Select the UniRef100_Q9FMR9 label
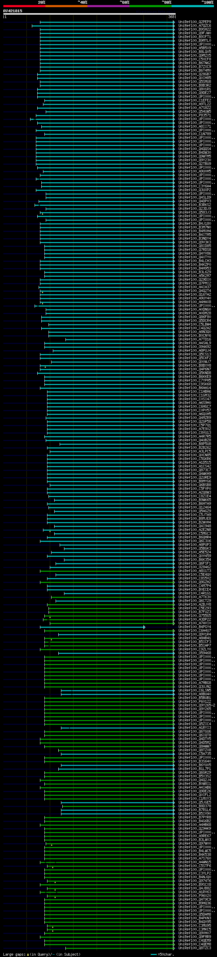The width and height of the screenshot is (217, 957). coord(195,937)
